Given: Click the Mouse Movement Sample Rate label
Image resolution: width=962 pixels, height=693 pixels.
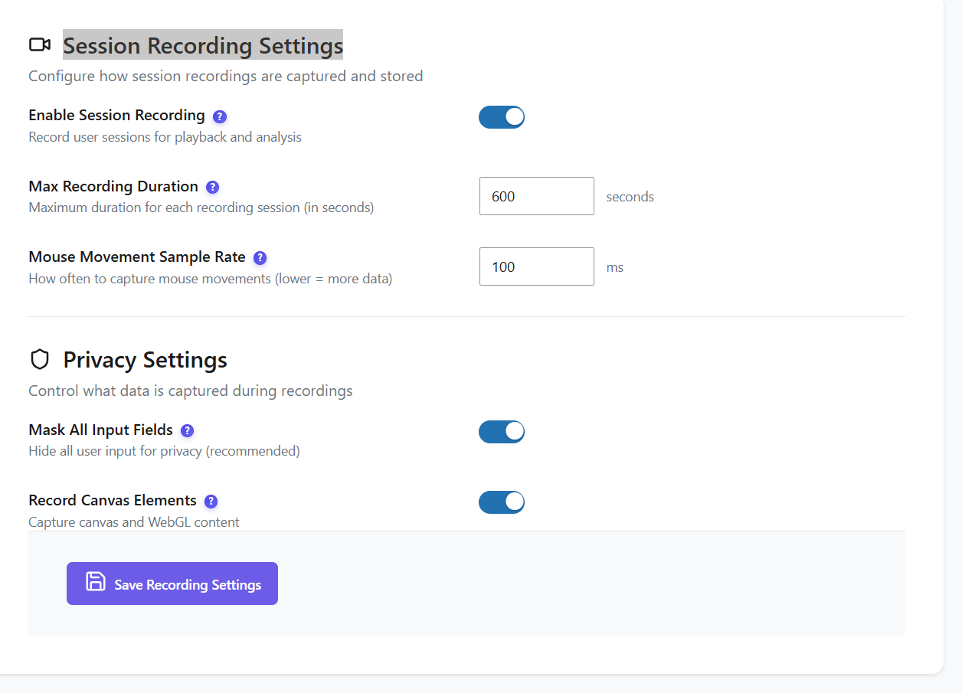Looking at the screenshot, I should pyautogui.click(x=137, y=257).
